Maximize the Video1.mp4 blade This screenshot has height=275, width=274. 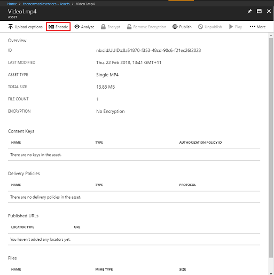[259, 11]
